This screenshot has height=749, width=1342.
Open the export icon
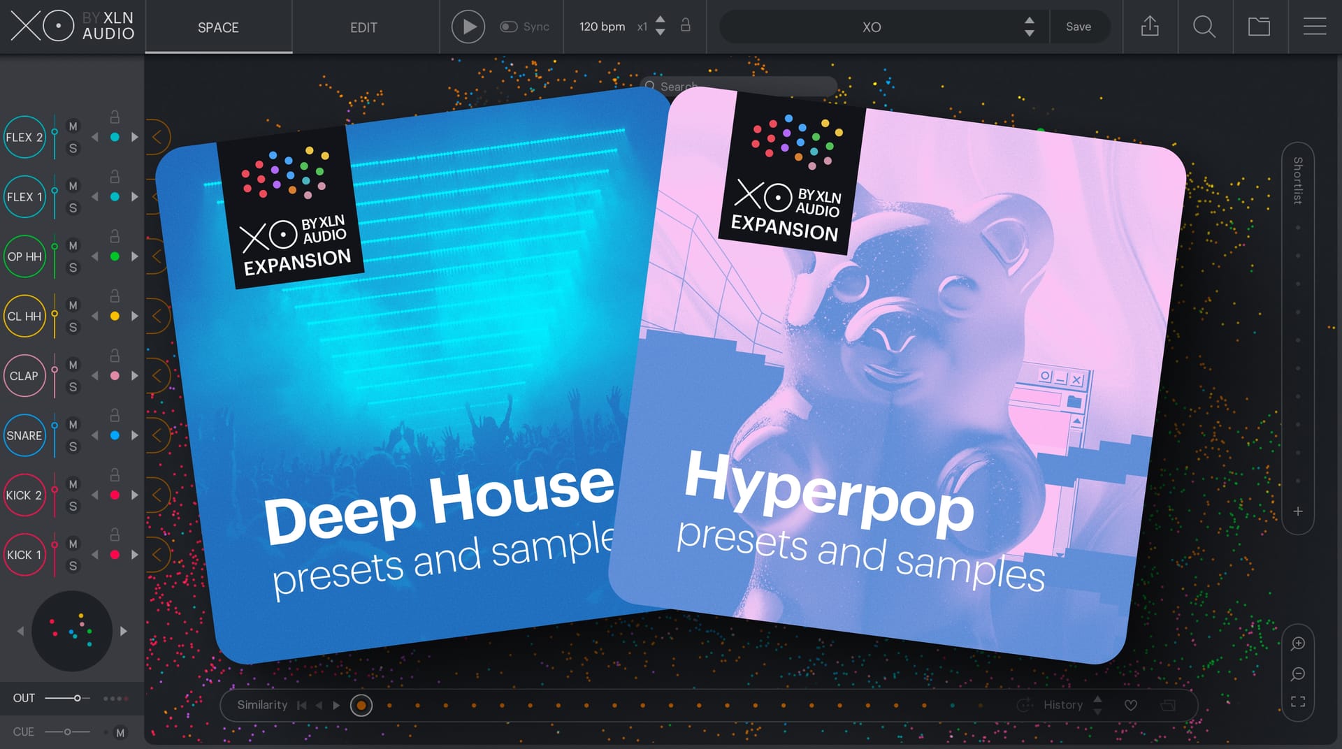pyautogui.click(x=1150, y=27)
